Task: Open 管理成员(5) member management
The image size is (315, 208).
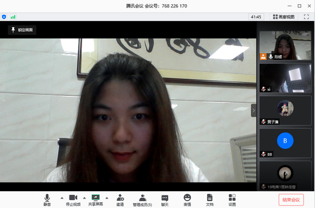Action: coord(143,200)
